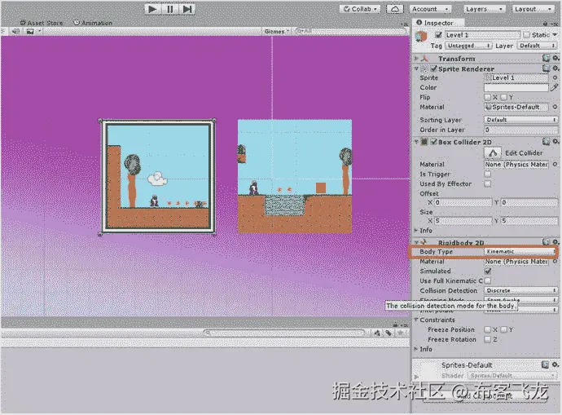Enable Use Full Kinematic Contacts checkbox
The image size is (562, 415).
pos(487,280)
